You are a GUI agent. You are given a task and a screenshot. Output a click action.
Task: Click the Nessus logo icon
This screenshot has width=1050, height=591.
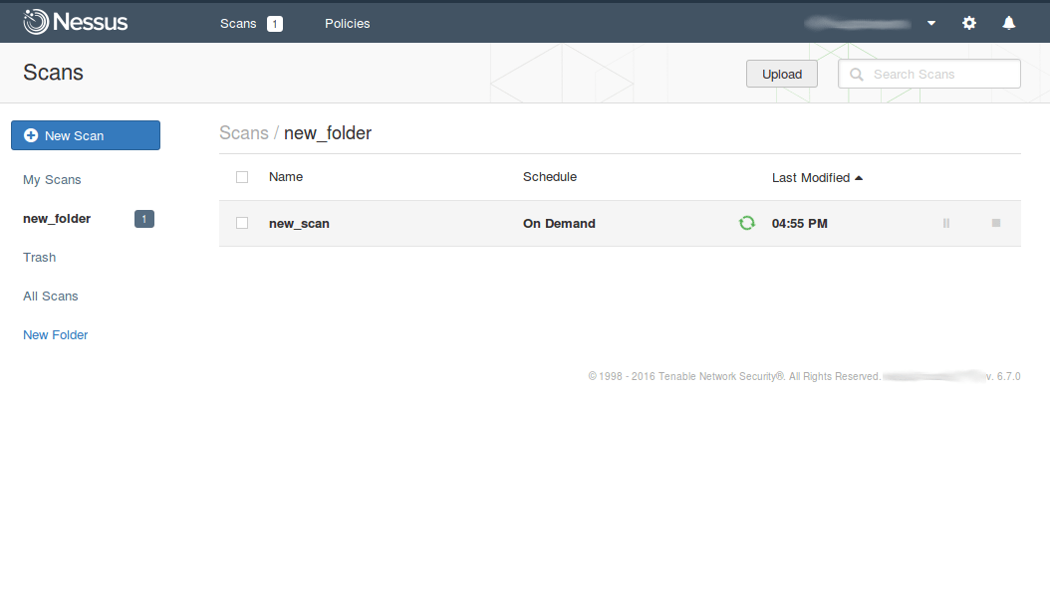(38, 20)
